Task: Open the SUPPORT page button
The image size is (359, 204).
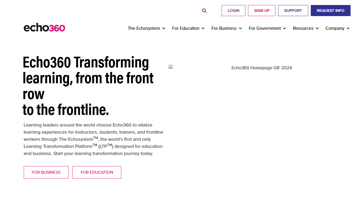Action: pos(293,11)
